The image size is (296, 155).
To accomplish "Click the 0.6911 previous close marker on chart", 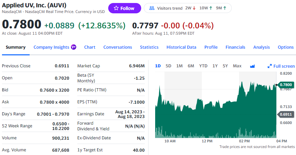I will click(286, 114).
